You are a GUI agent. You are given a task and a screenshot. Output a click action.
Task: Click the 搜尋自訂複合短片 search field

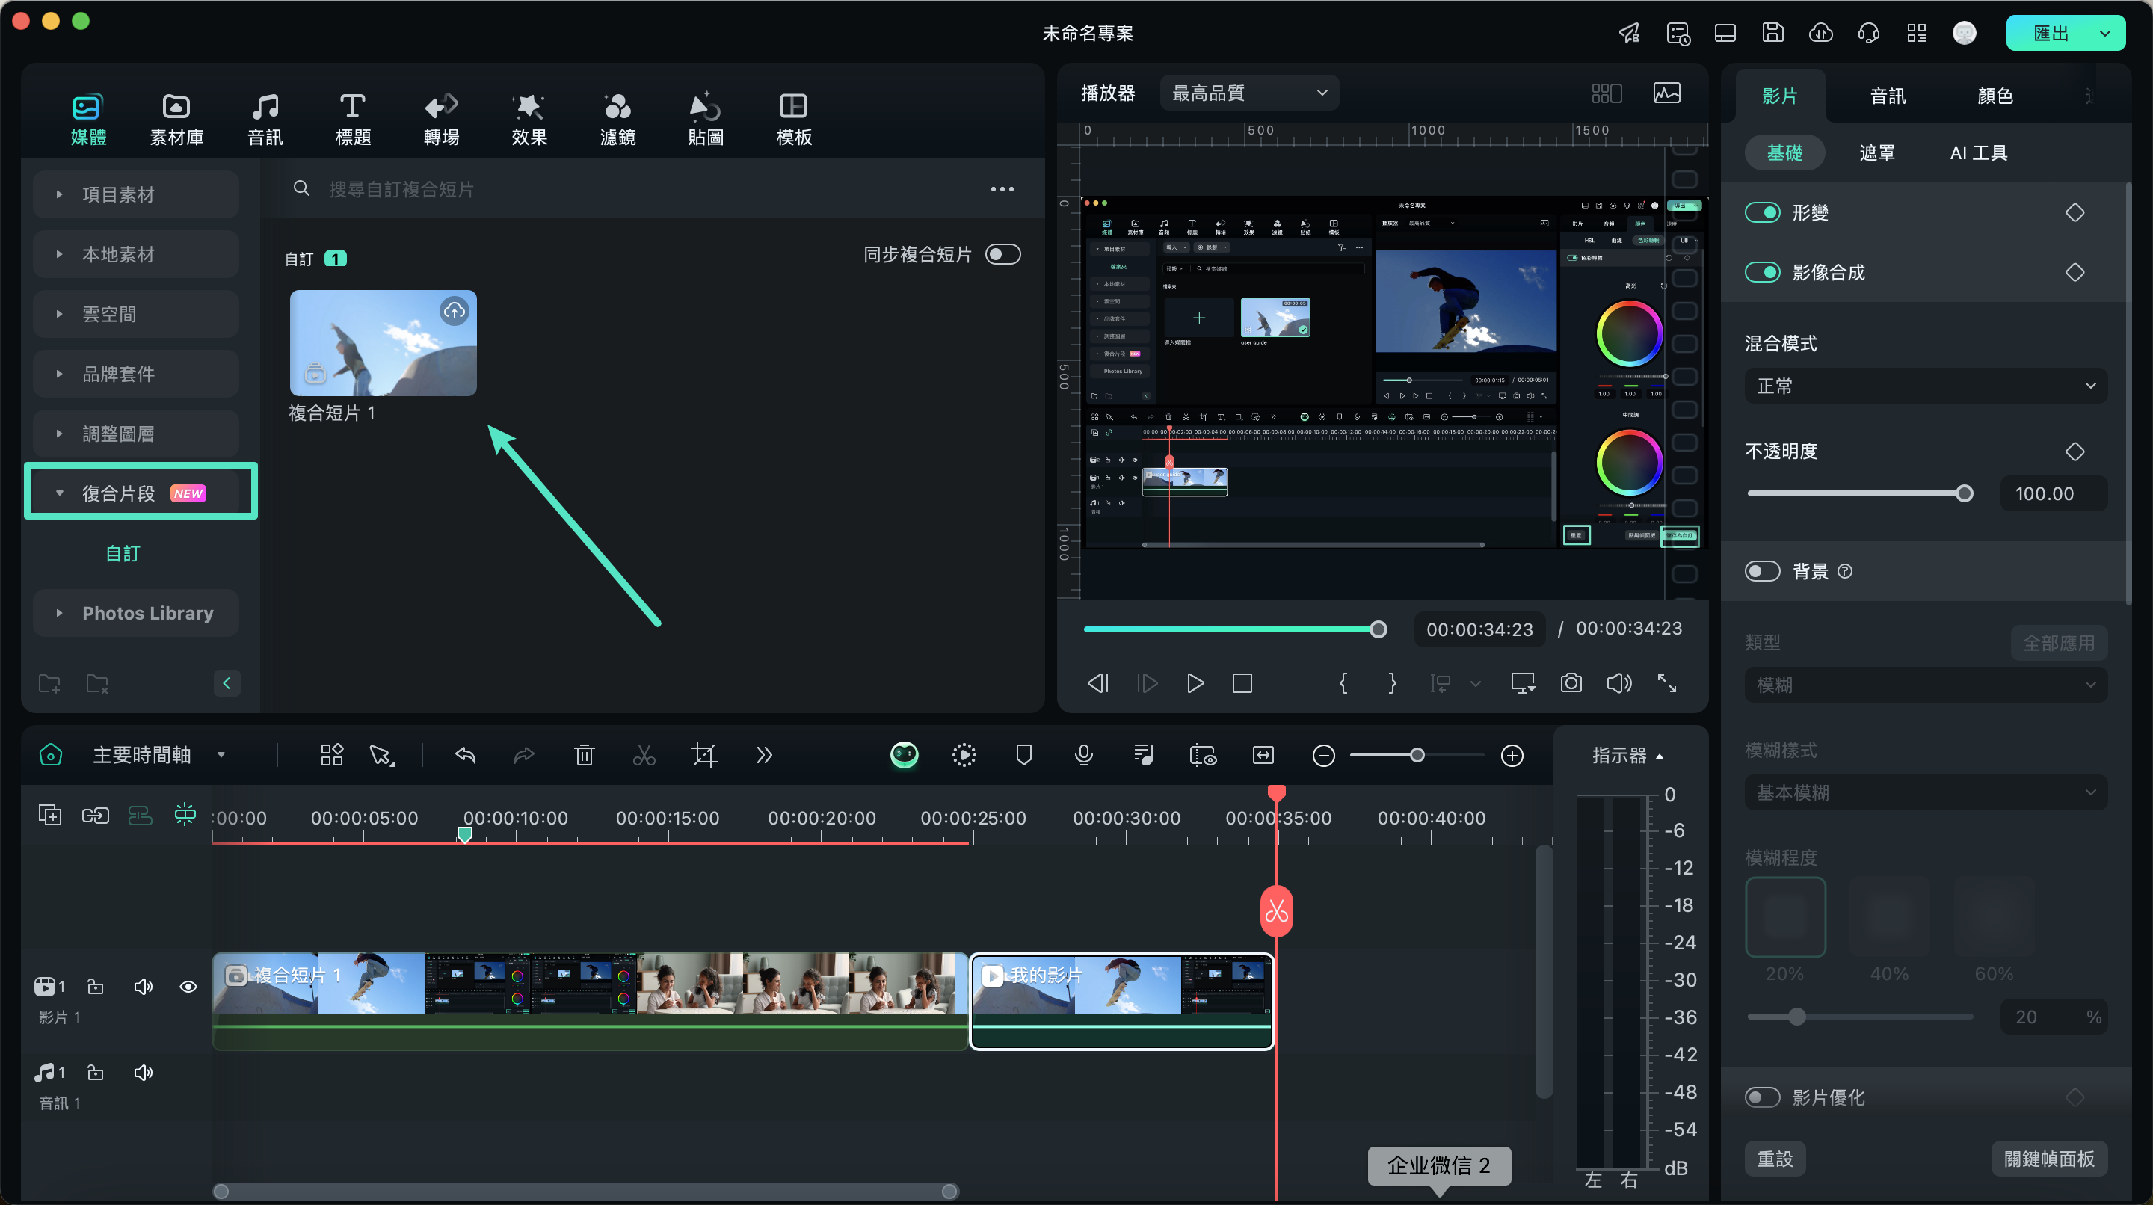point(635,189)
